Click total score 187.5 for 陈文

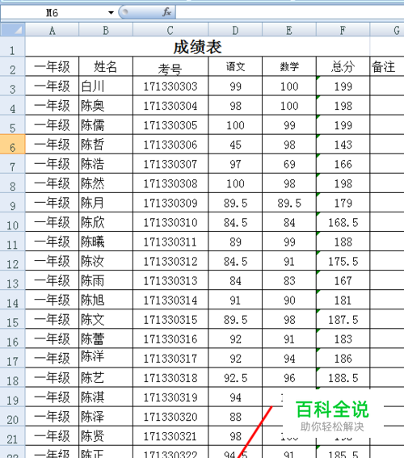[x=343, y=319]
